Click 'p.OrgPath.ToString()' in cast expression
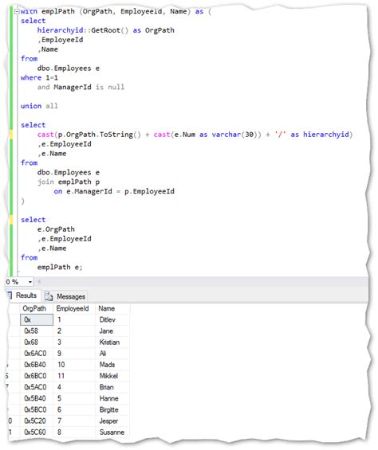The width and height of the screenshot is (378, 450). pos(100,135)
